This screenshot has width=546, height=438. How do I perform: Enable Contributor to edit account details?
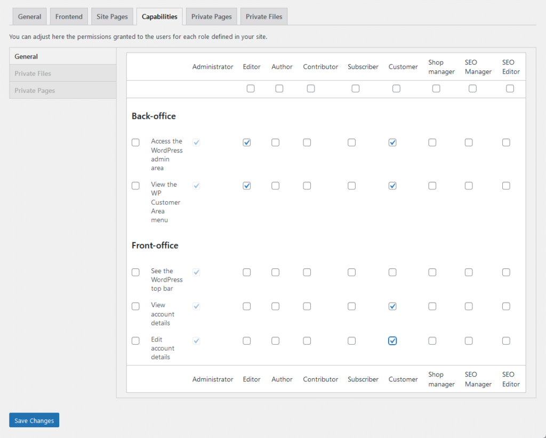307,341
